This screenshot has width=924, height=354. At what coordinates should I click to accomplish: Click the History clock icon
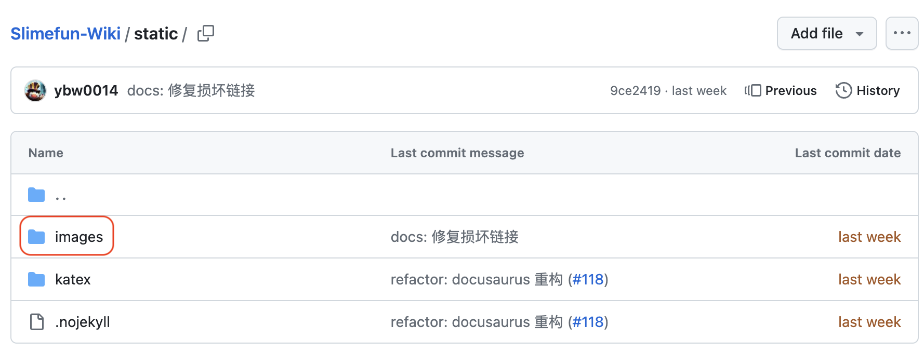(843, 90)
